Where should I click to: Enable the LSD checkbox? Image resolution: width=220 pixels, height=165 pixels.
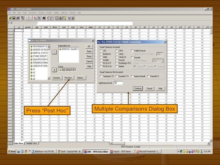click(x=101, y=51)
